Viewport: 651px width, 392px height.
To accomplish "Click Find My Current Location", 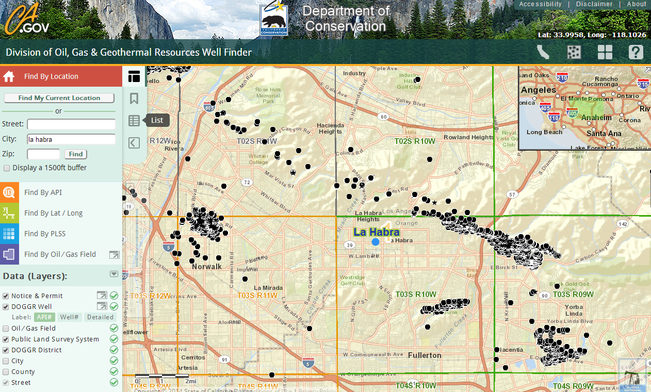I will pyautogui.click(x=59, y=98).
